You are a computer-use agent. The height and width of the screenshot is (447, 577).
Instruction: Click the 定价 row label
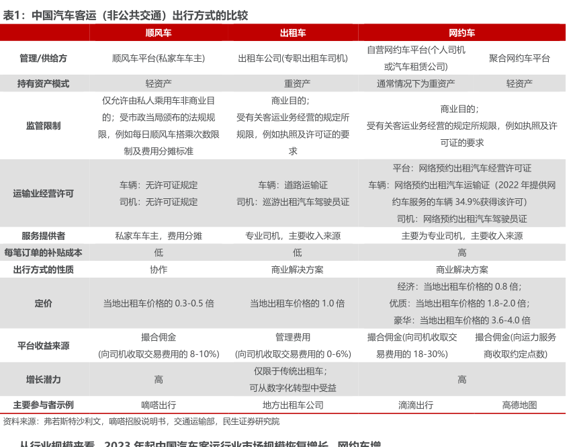tap(43, 303)
